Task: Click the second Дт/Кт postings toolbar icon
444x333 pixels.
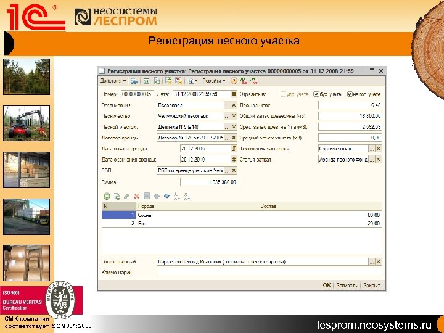Action: tap(253, 81)
